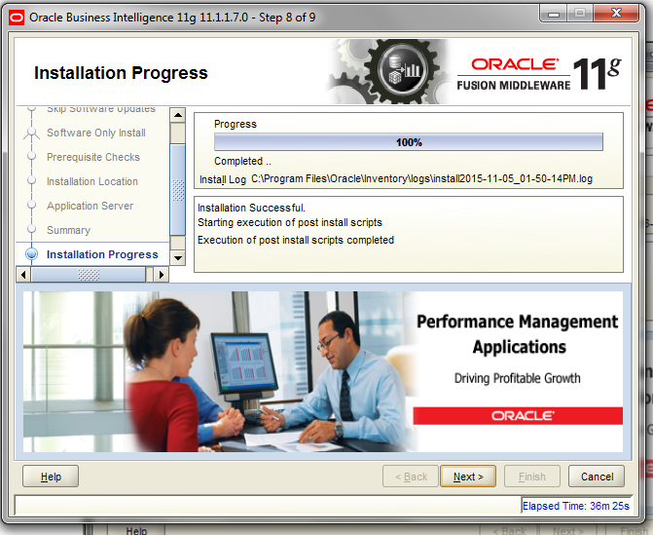Click the Oracle Fusion Middleware 11g logo
The height and width of the screenshot is (535, 653).
pos(539,74)
